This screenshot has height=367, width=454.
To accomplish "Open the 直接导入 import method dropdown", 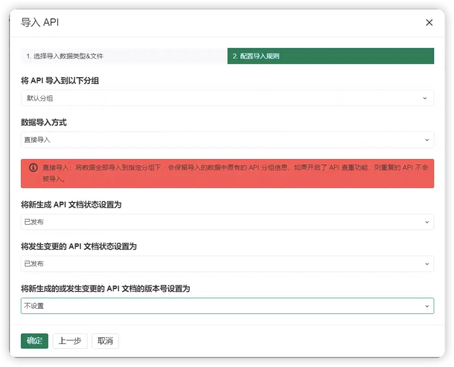I will click(227, 140).
